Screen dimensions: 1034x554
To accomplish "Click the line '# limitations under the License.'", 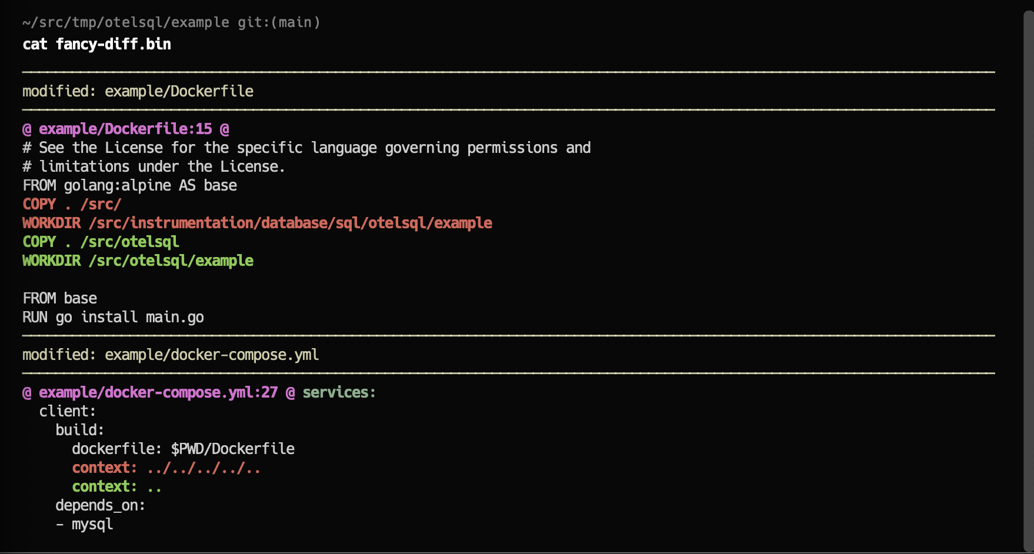I will coord(154,166).
